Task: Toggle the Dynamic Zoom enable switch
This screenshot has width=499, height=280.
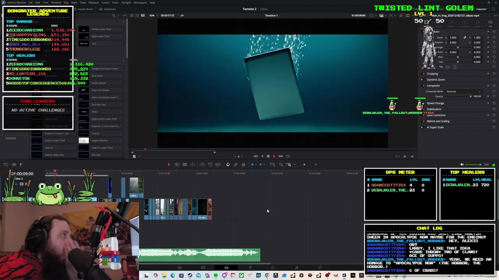Action: pyautogui.click(x=422, y=80)
